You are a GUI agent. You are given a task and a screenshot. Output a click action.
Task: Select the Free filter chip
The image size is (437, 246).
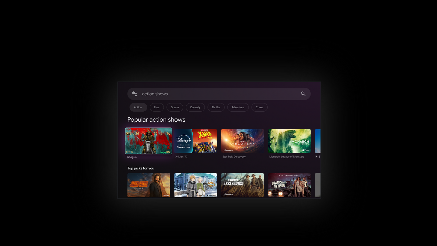[x=157, y=107]
